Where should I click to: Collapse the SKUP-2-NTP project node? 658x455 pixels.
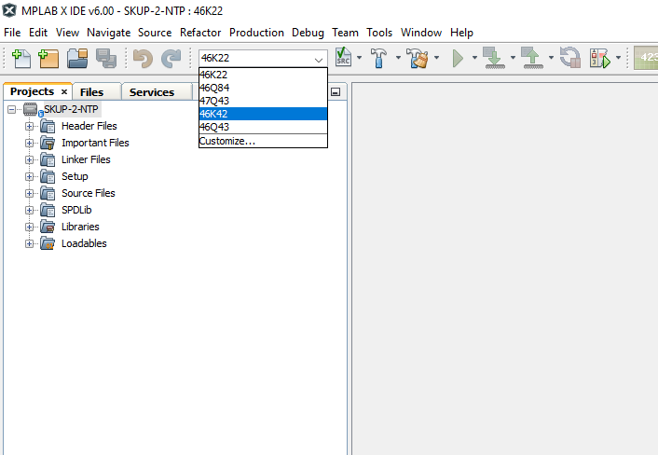click(12, 109)
